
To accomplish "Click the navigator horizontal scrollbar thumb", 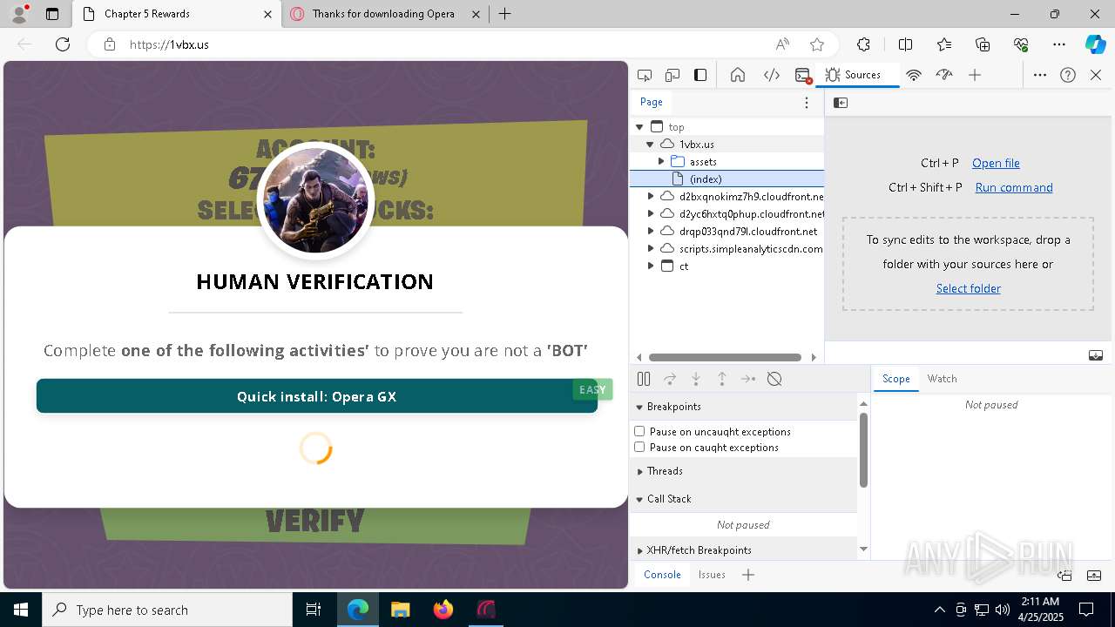I will point(725,357).
